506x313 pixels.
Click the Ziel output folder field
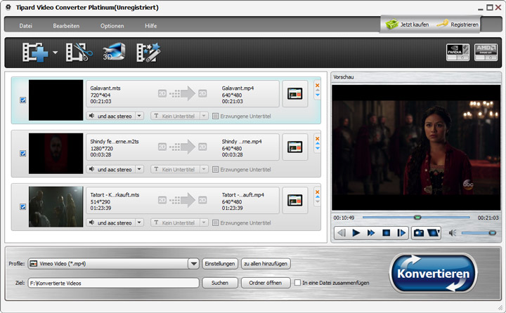114,283
